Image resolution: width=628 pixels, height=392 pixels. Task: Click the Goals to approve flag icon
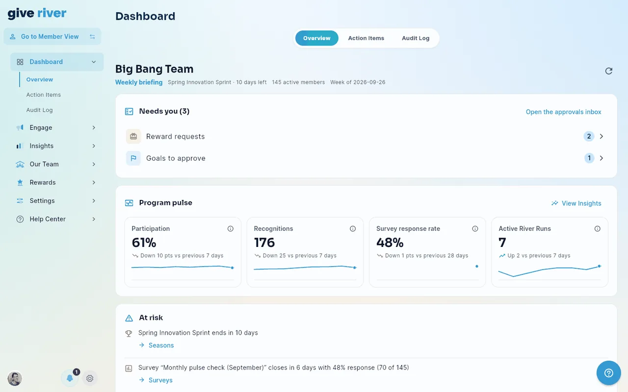pyautogui.click(x=133, y=158)
